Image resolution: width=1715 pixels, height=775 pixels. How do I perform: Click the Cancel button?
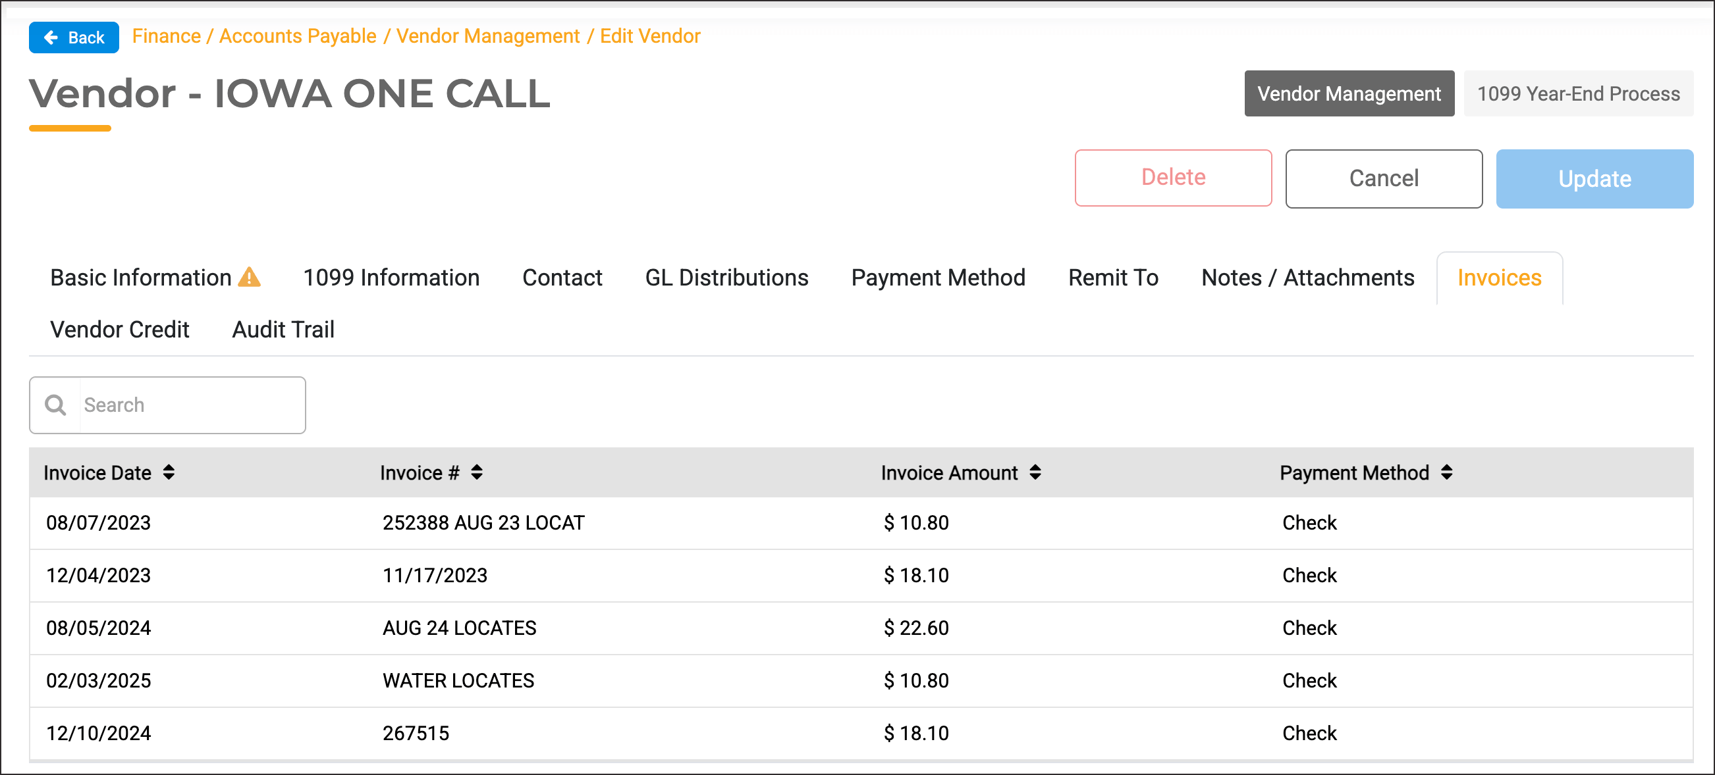coord(1384,178)
